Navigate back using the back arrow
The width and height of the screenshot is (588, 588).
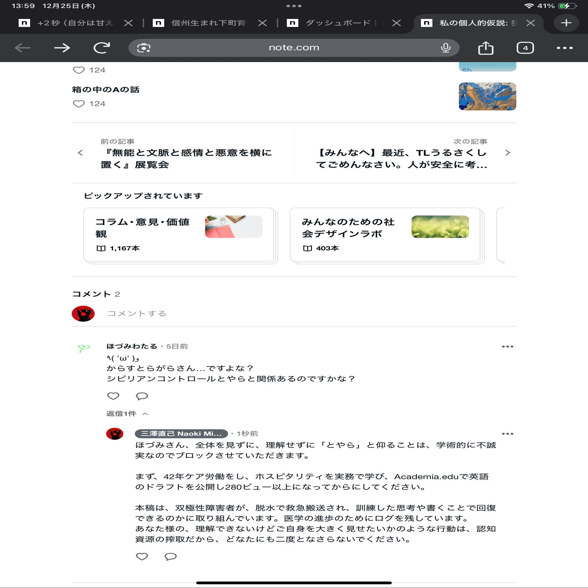click(23, 47)
